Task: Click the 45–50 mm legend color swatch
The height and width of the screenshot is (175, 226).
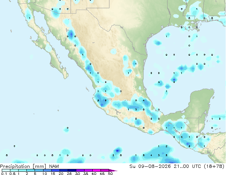Action: click(105, 170)
